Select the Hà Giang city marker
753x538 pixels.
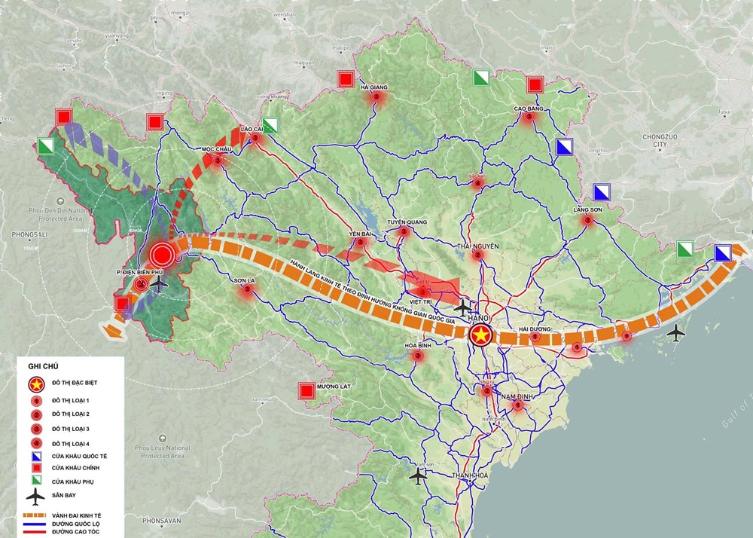(x=376, y=97)
